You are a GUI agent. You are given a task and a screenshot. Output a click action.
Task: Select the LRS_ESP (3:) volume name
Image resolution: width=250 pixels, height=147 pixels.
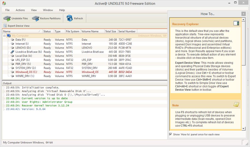22,60
